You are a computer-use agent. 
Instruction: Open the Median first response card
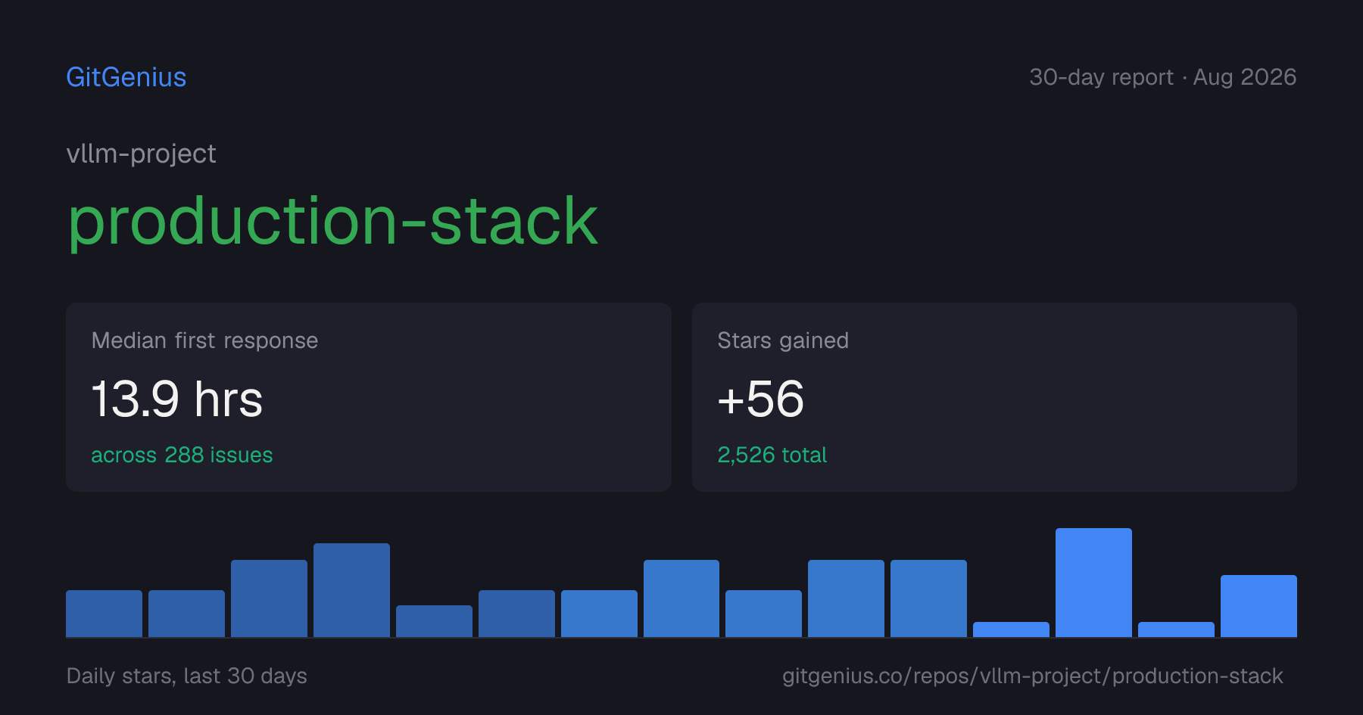[x=369, y=397]
